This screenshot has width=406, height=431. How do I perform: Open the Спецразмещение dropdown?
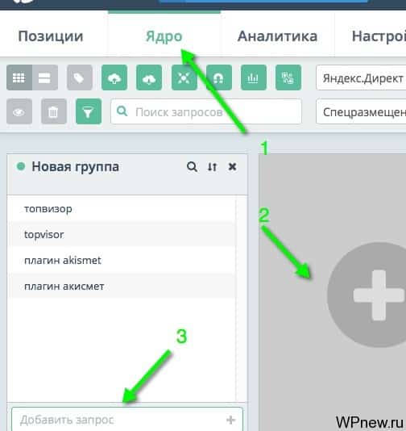pos(361,112)
